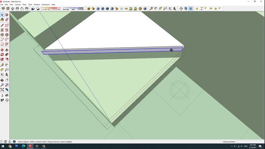
Task: Click Section Plane icon in top toolbar
Action: (x=181, y=8)
